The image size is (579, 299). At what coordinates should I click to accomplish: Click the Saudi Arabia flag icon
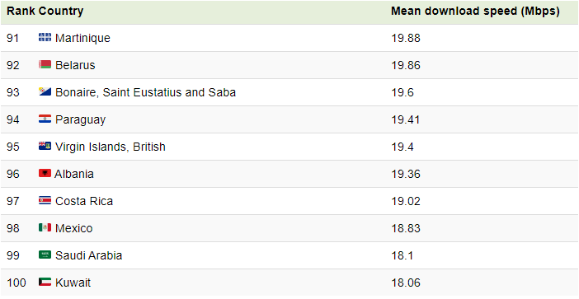coord(45,255)
